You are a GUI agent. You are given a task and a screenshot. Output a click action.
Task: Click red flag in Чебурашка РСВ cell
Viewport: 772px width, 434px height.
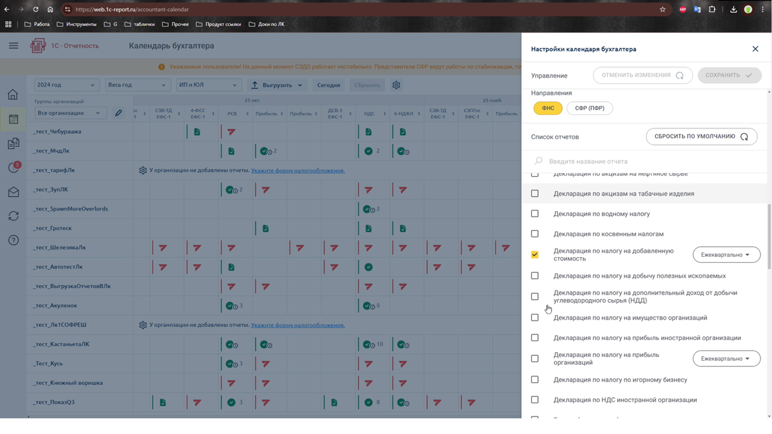232,131
